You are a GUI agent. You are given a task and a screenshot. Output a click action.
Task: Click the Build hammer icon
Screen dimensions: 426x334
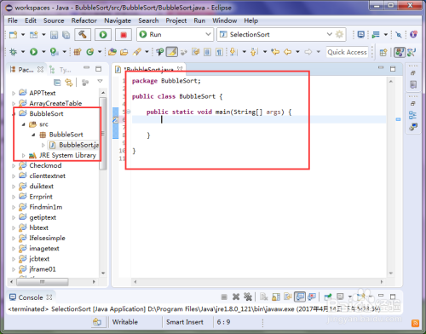[83, 34]
